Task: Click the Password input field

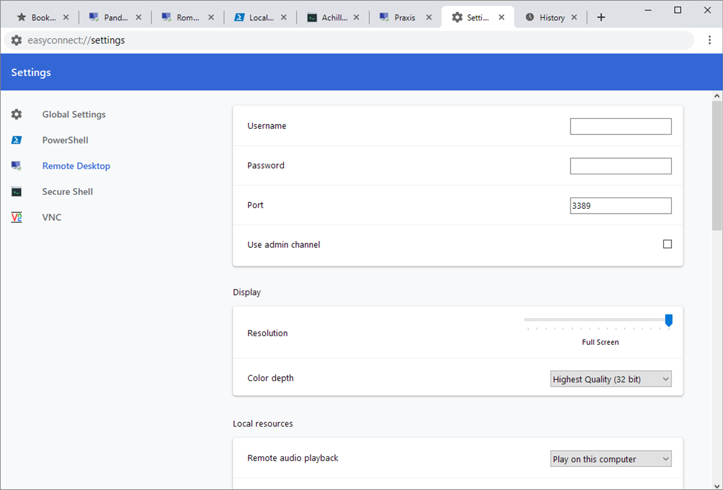Action: tap(620, 166)
